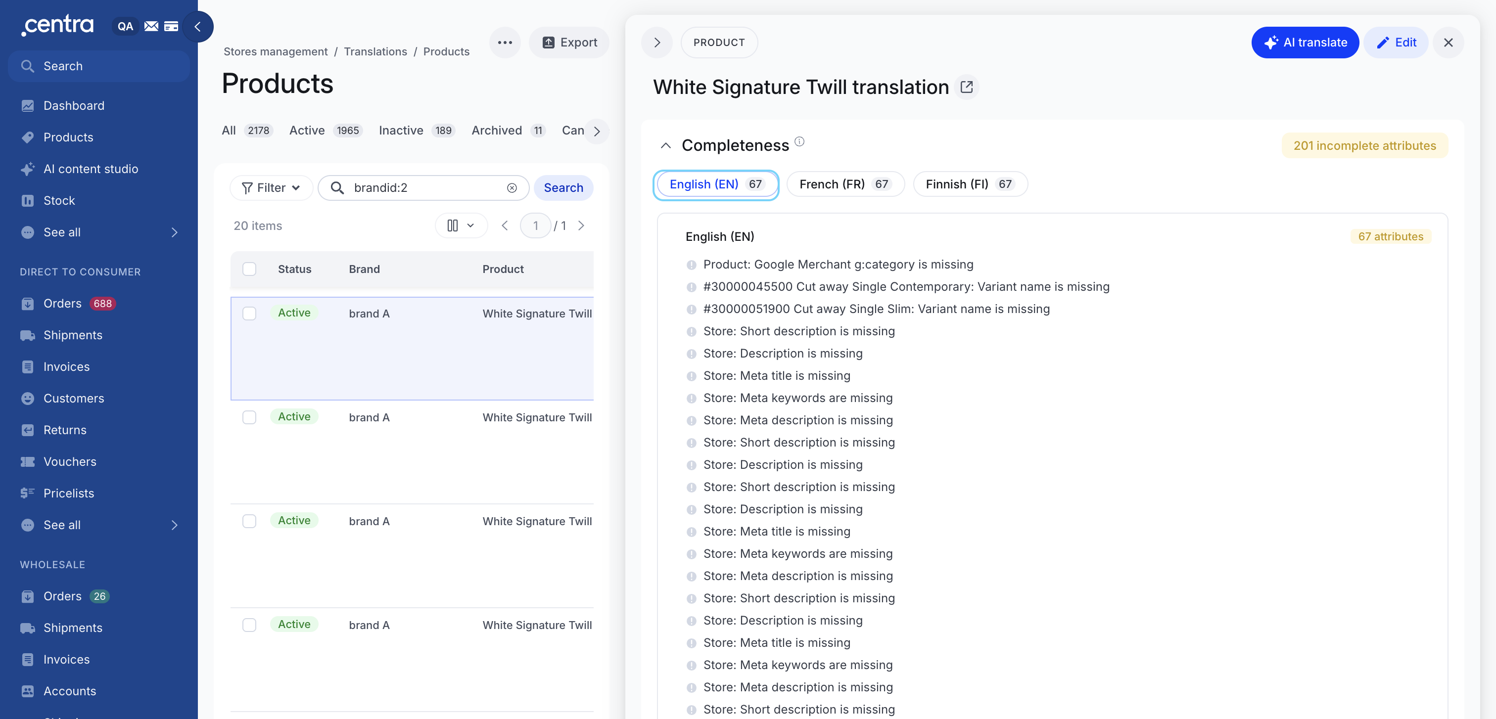The width and height of the screenshot is (1496, 719).
Task: Select the Finnish (FI) language tab
Action: 971,184
